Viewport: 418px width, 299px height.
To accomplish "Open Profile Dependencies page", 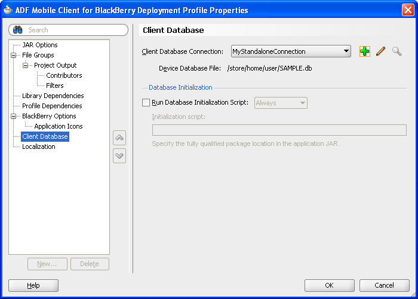I will coord(52,106).
